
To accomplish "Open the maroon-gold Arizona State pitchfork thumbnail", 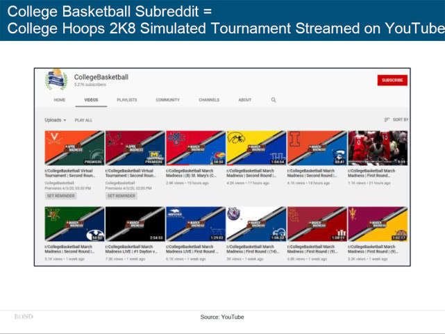I will tap(378, 224).
